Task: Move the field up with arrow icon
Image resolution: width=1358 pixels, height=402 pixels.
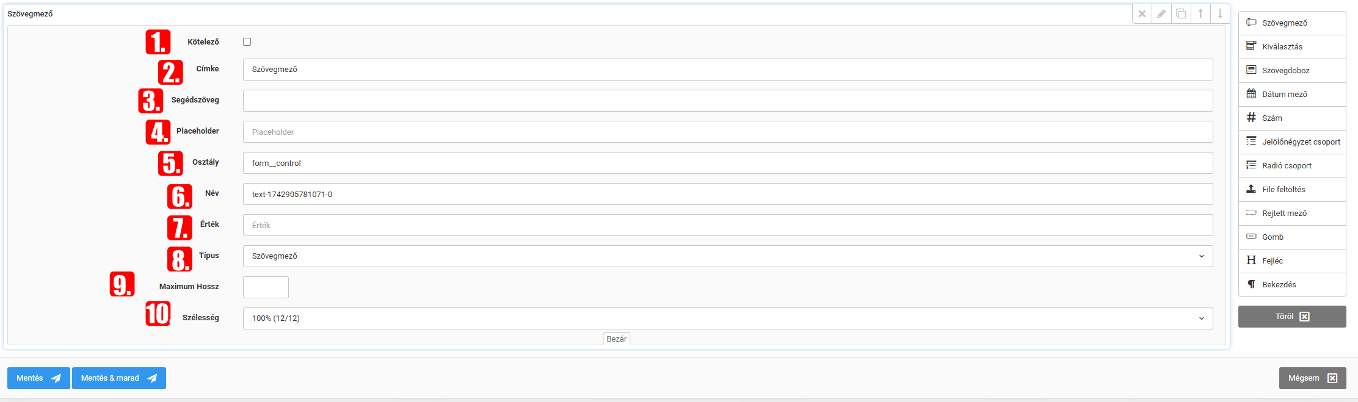Action: [x=1200, y=14]
